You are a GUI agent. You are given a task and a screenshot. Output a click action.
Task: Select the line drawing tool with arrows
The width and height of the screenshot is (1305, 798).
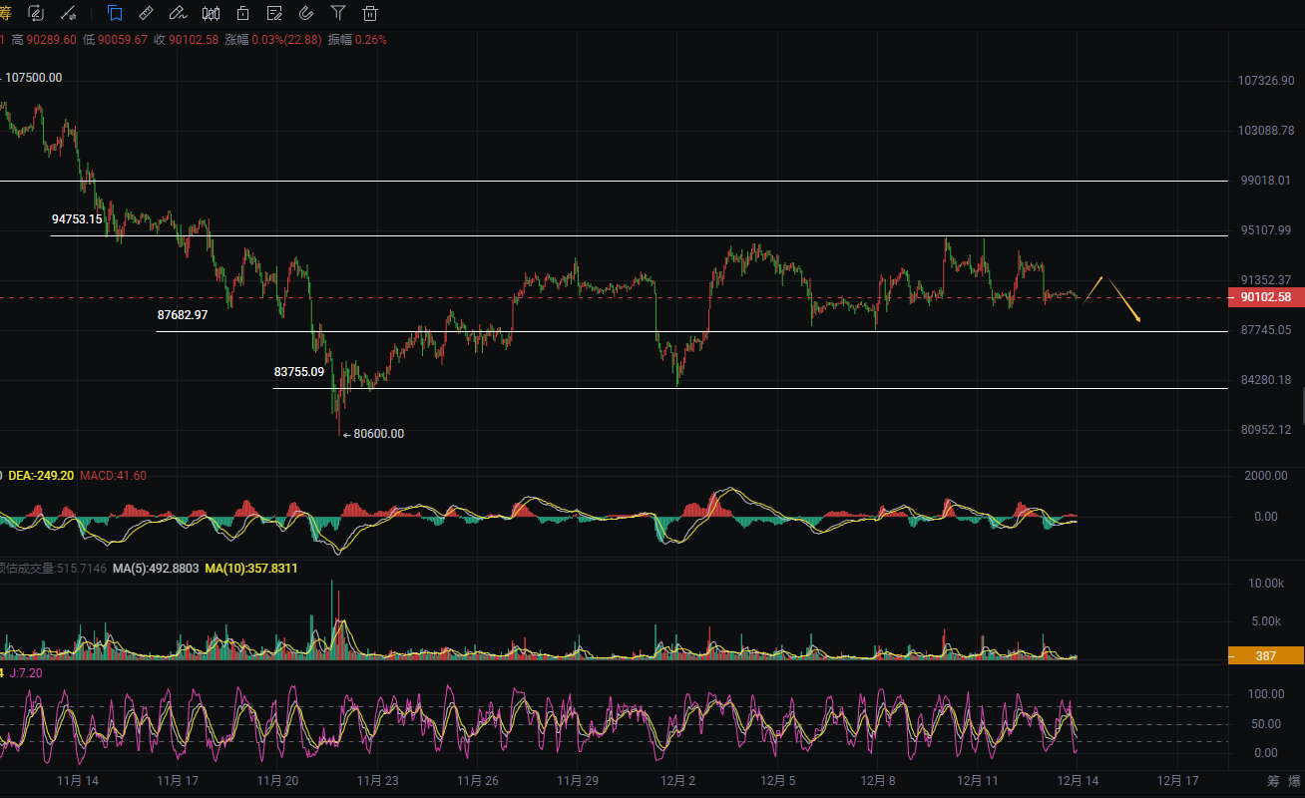(x=68, y=13)
